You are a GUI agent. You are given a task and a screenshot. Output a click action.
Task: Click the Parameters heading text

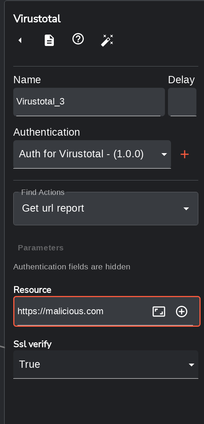(x=41, y=248)
